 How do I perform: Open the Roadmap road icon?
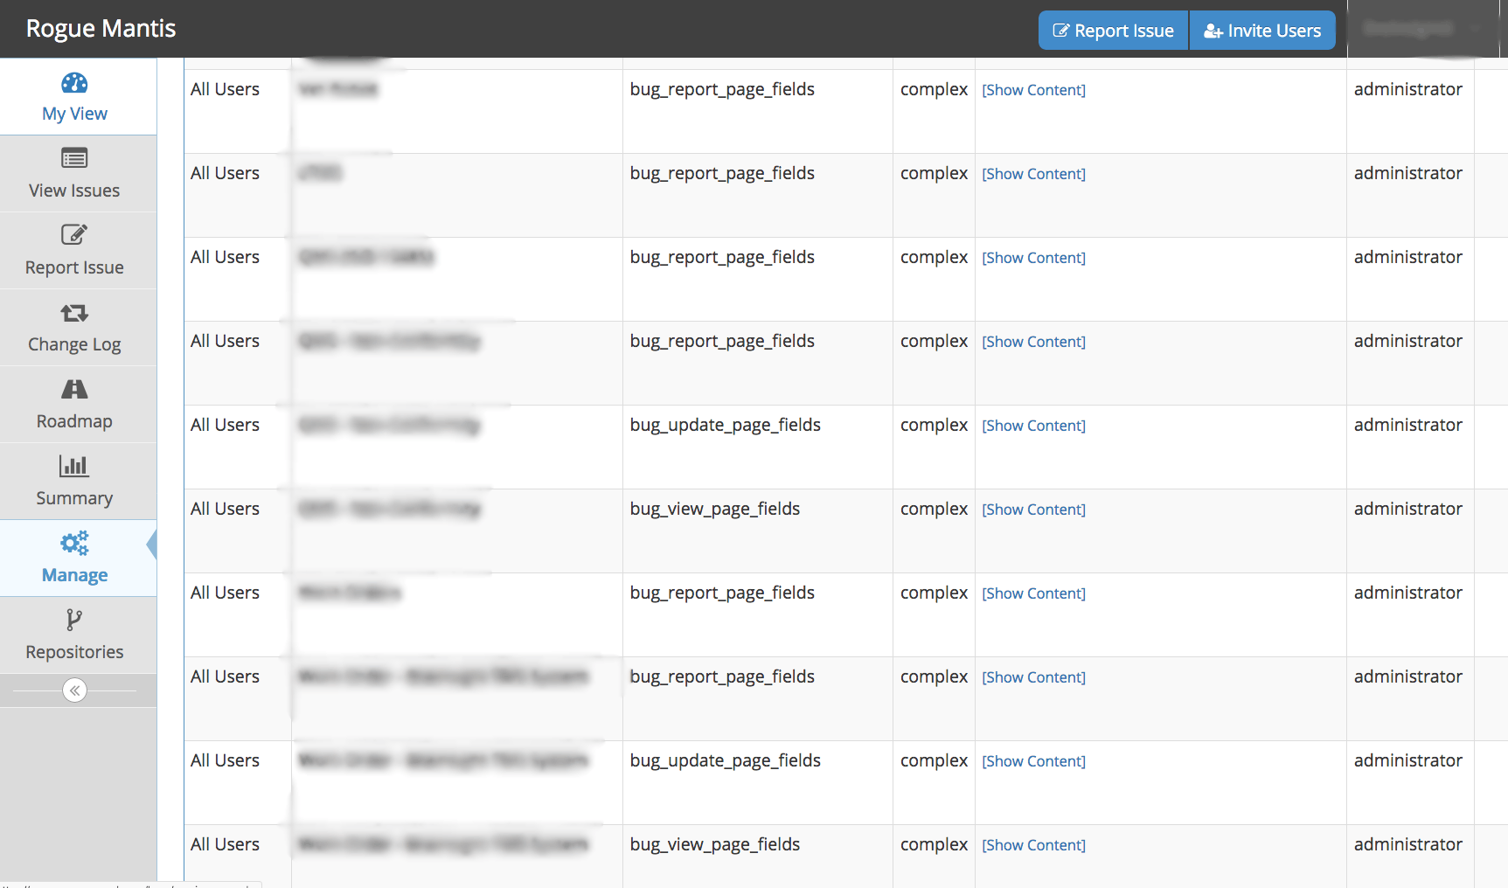pyautogui.click(x=74, y=389)
